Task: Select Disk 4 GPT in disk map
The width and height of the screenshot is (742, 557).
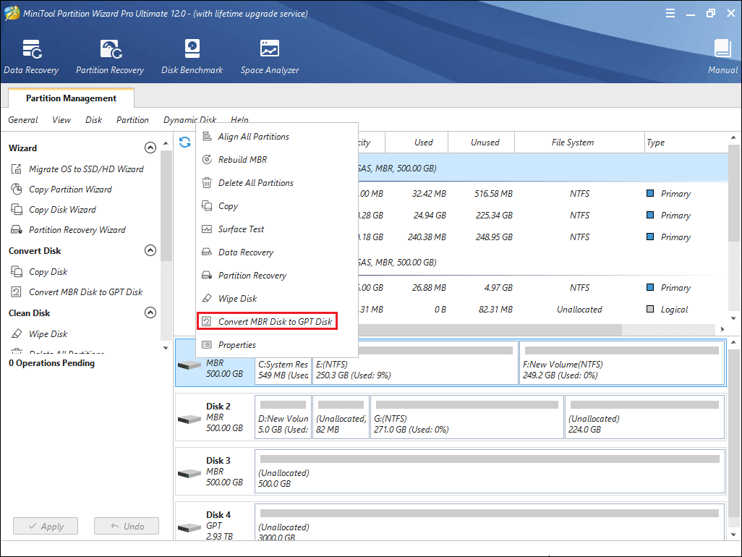Action: (214, 522)
